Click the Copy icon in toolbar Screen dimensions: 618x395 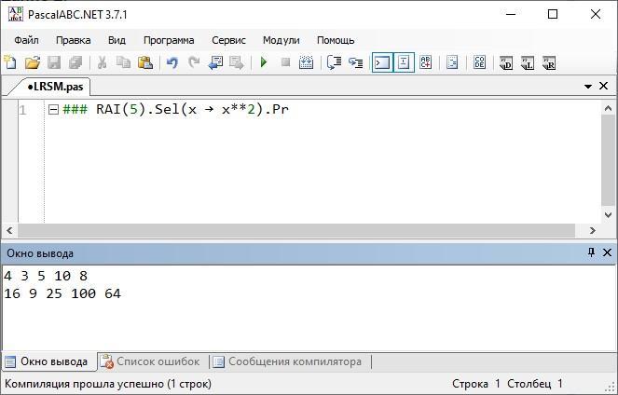click(x=123, y=62)
